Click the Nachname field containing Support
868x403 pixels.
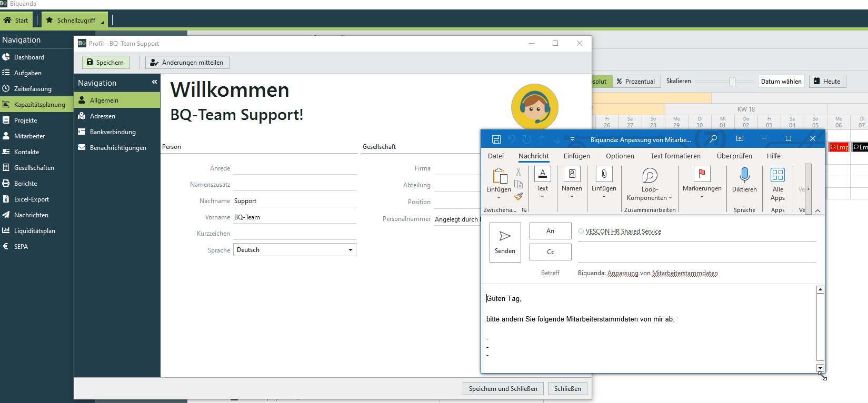click(295, 200)
